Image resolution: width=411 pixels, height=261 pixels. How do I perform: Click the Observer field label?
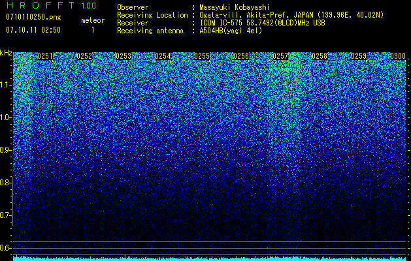tap(133, 7)
